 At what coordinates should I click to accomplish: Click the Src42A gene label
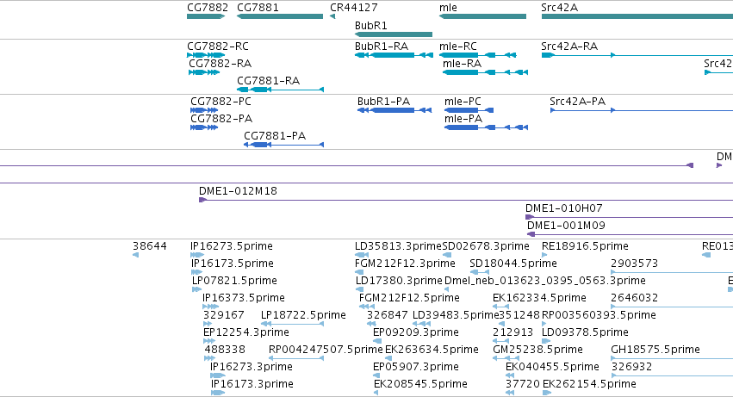pyautogui.click(x=559, y=8)
